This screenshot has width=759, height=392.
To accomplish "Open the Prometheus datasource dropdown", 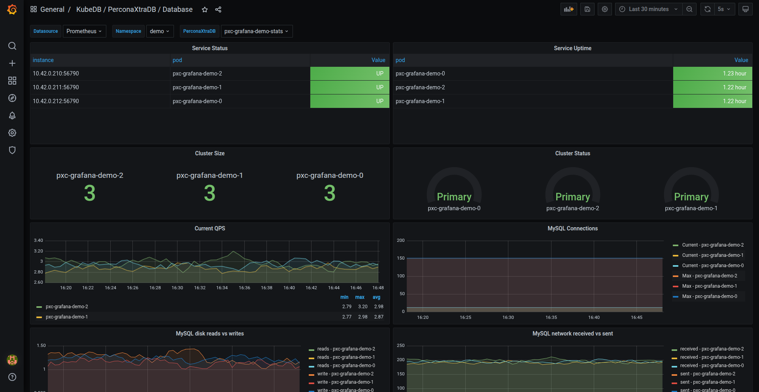I will point(84,31).
